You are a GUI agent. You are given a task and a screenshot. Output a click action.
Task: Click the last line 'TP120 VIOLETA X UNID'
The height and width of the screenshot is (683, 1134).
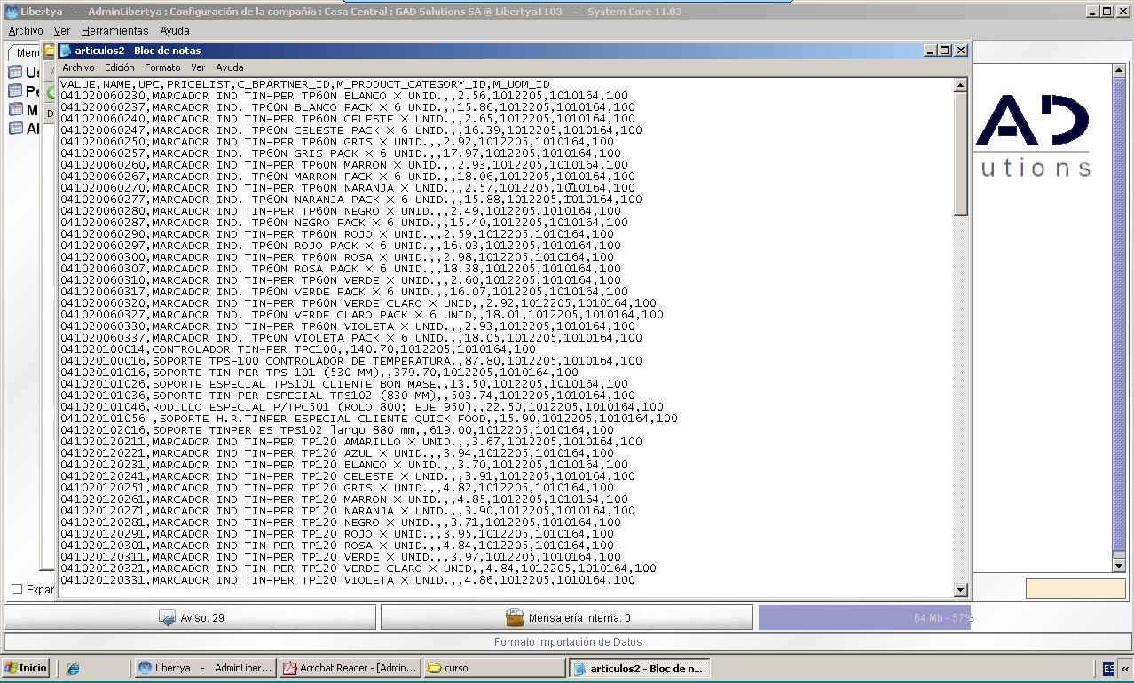click(347, 580)
